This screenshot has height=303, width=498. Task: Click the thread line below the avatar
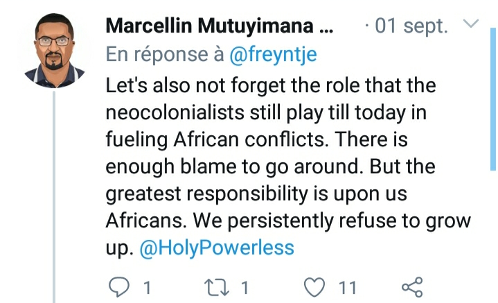[x=55, y=194]
